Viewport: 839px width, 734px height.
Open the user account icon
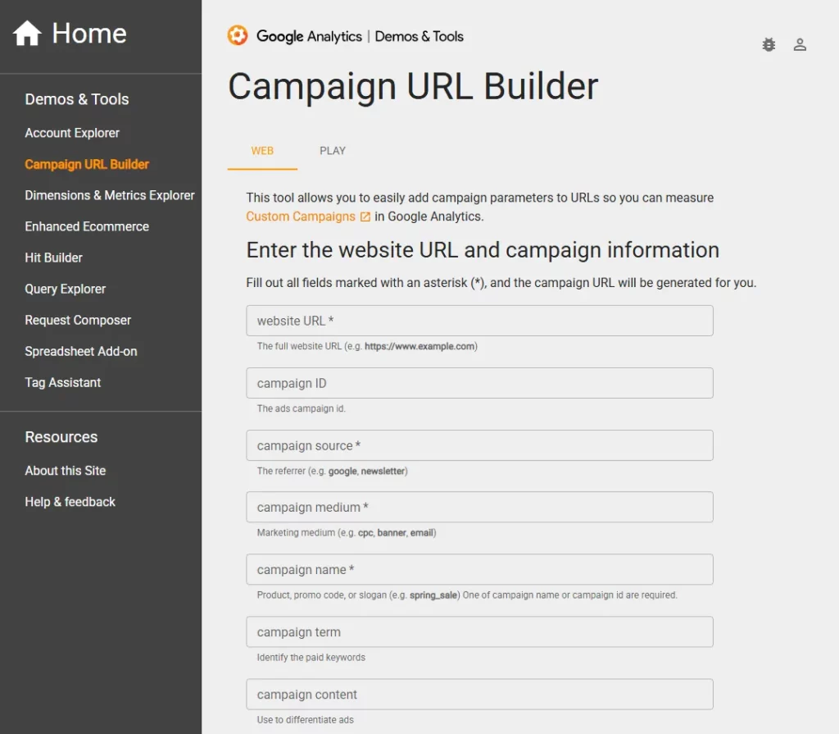tap(800, 45)
